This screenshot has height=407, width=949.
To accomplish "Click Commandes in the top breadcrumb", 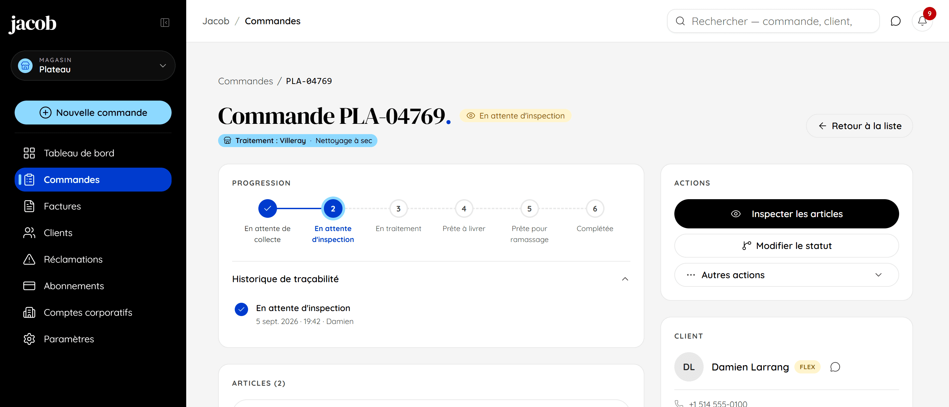I will tap(273, 21).
